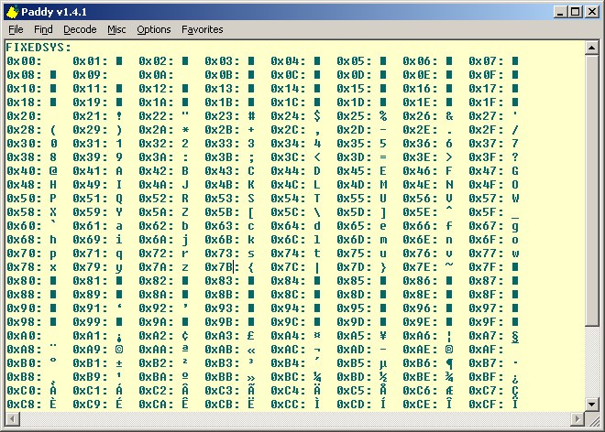Click the 0x41: label for letter A
Image resolution: width=605 pixels, height=432 pixels.
[x=90, y=171]
